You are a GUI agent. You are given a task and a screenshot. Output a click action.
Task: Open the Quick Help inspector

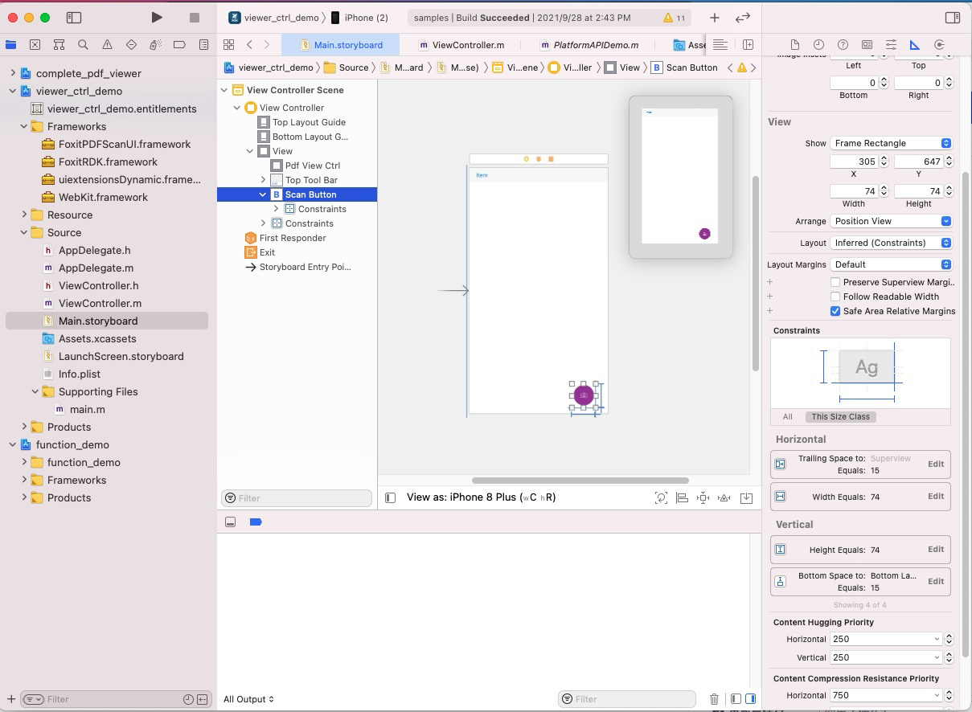click(x=844, y=45)
